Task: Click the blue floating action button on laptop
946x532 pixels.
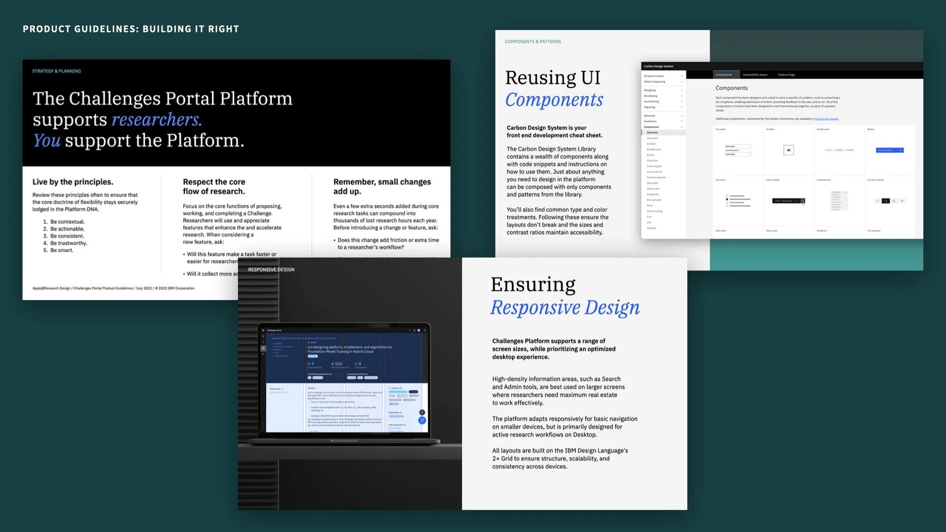Action: click(422, 420)
